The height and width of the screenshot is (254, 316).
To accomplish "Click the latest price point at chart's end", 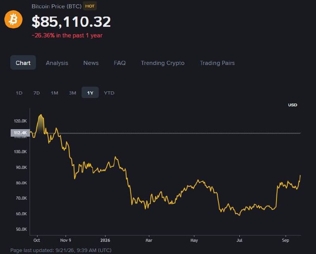I will point(300,175).
